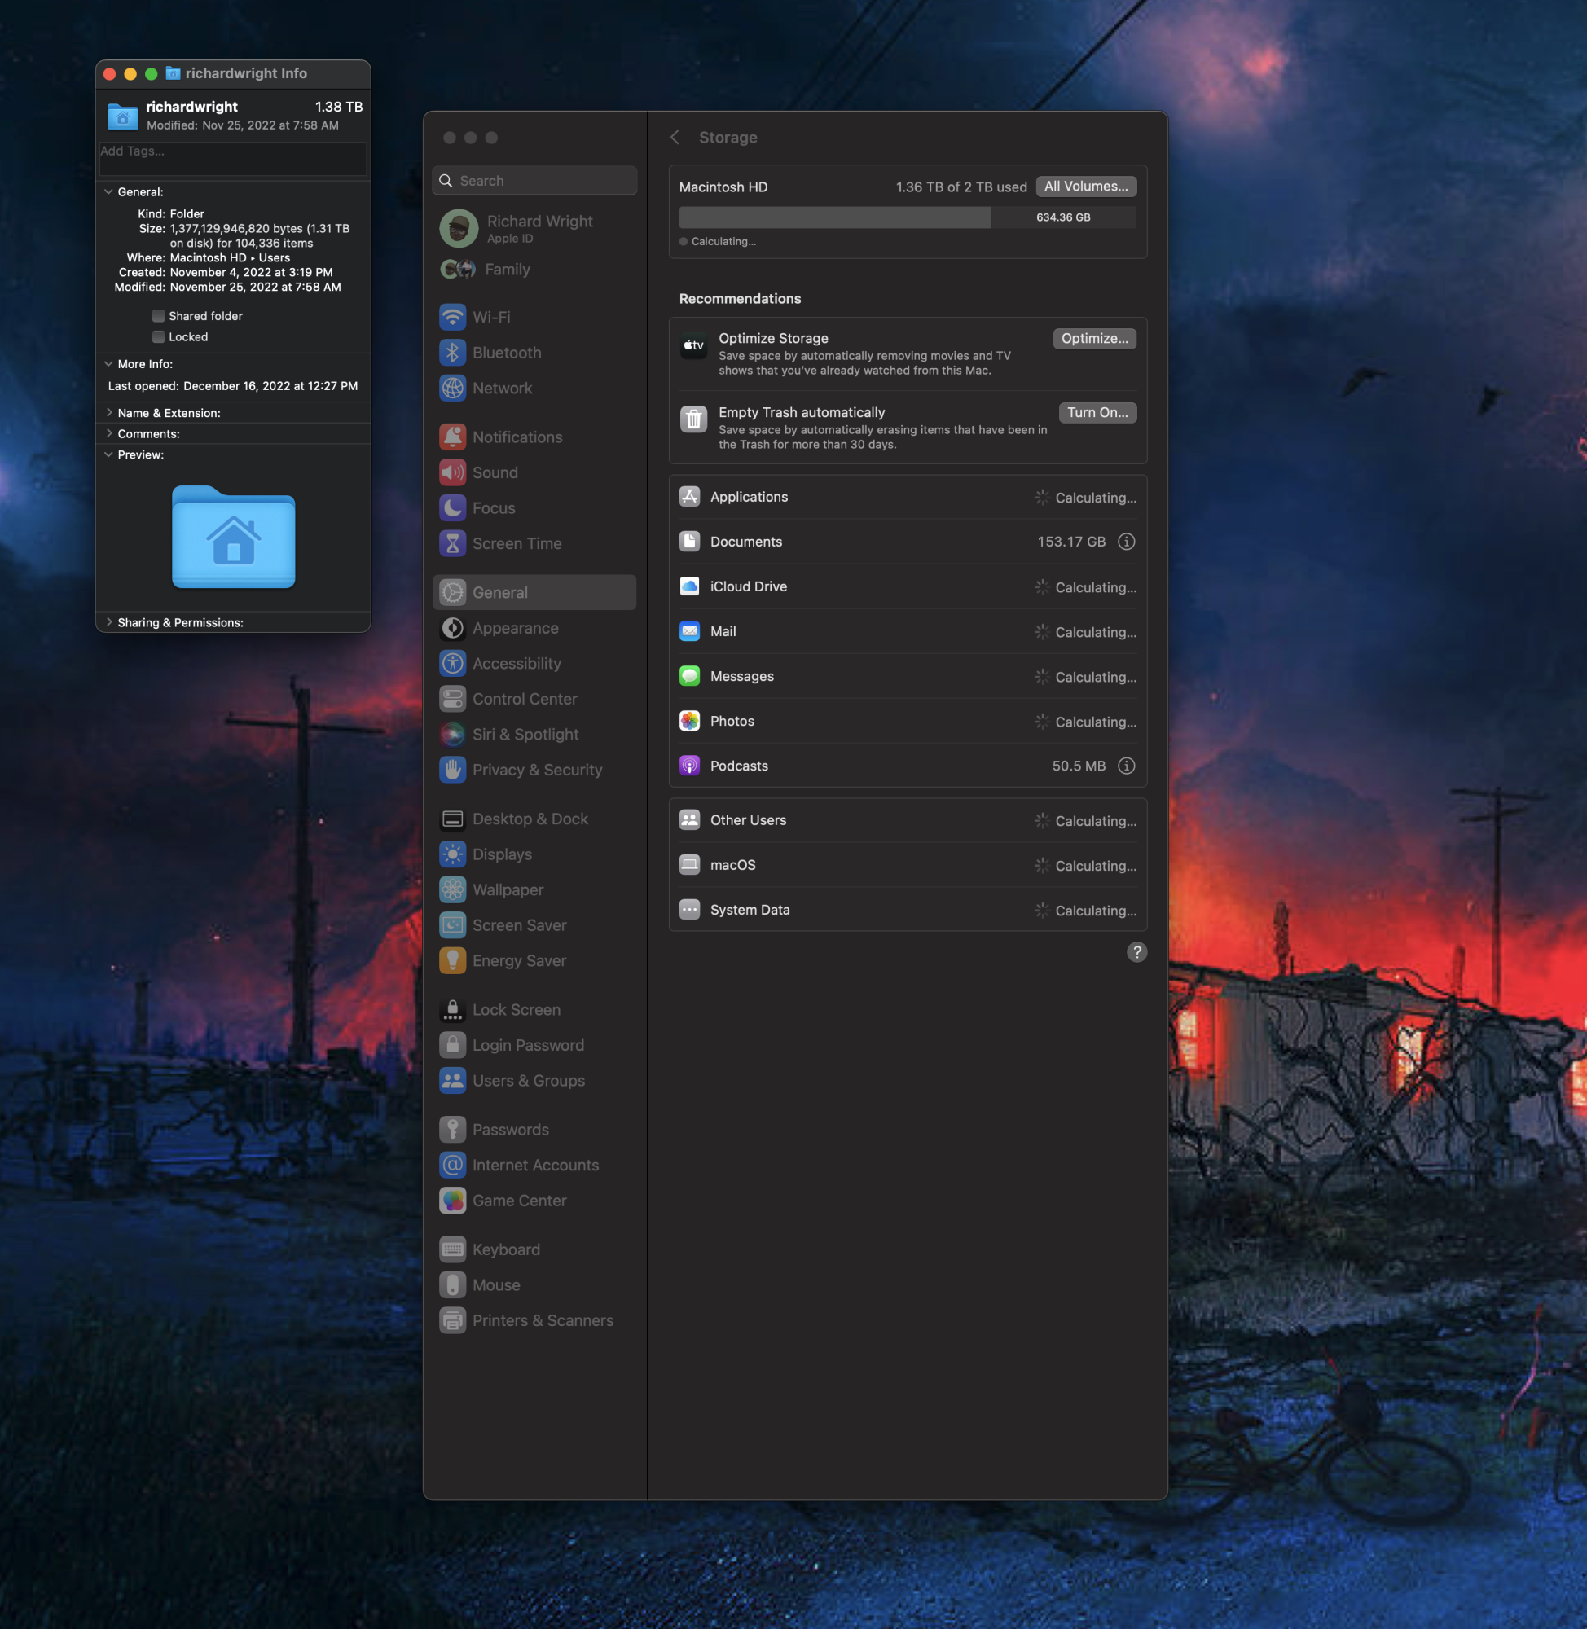Click the Displays sun icon
This screenshot has height=1629, width=1587.
tap(453, 854)
